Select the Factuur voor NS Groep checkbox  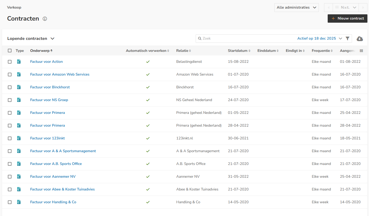10,100
